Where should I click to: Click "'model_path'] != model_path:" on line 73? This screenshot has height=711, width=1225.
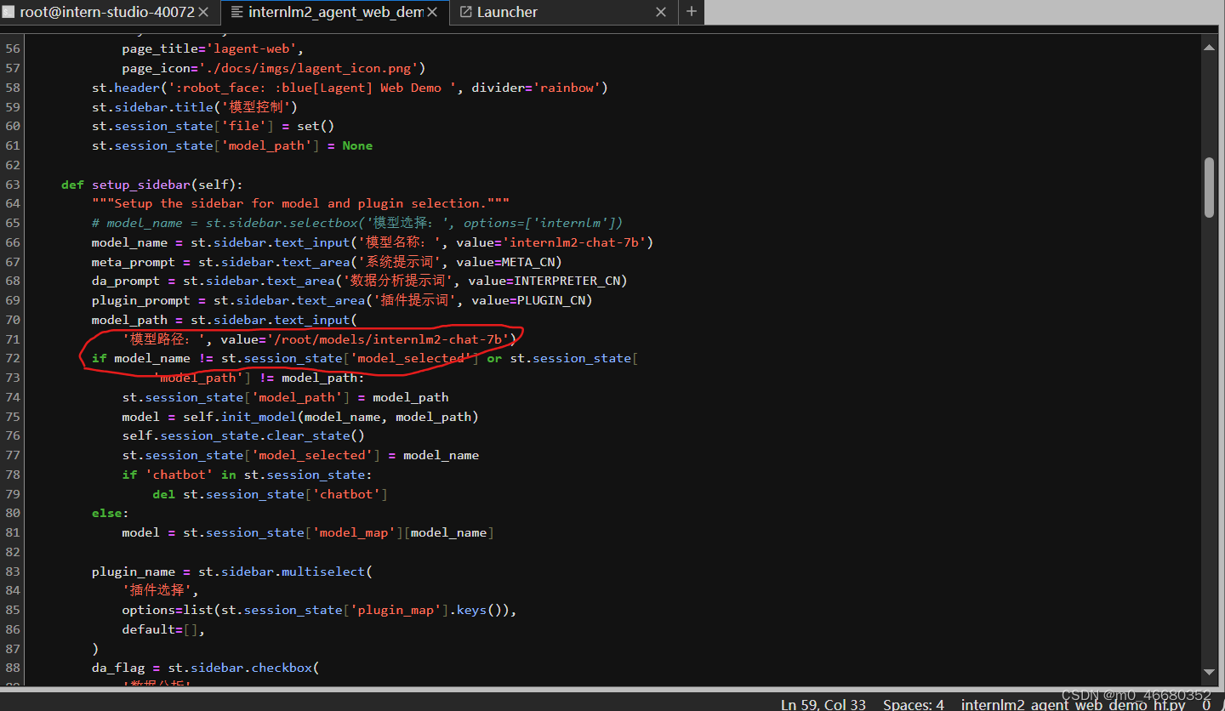click(259, 378)
